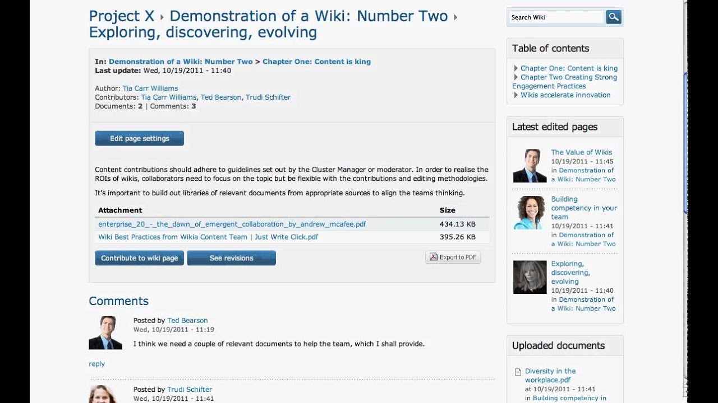Open Chapter One: Content is king in contents
This screenshot has width=718, height=403.
pos(569,68)
